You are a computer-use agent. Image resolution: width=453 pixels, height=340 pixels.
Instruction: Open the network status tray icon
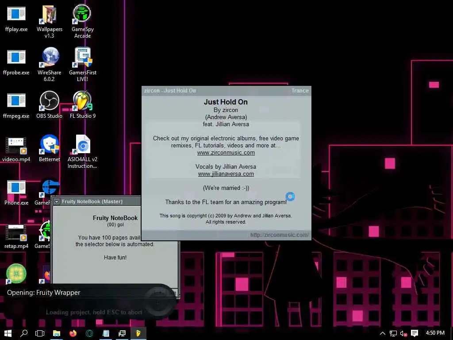393,333
